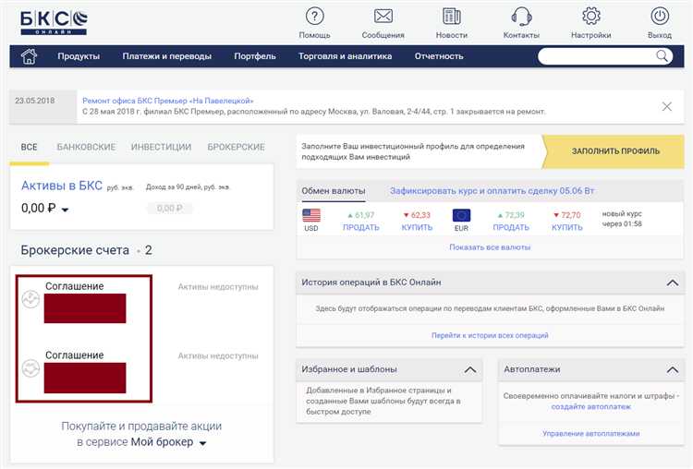Click новый курс через 01:58 timer text

[622, 219]
